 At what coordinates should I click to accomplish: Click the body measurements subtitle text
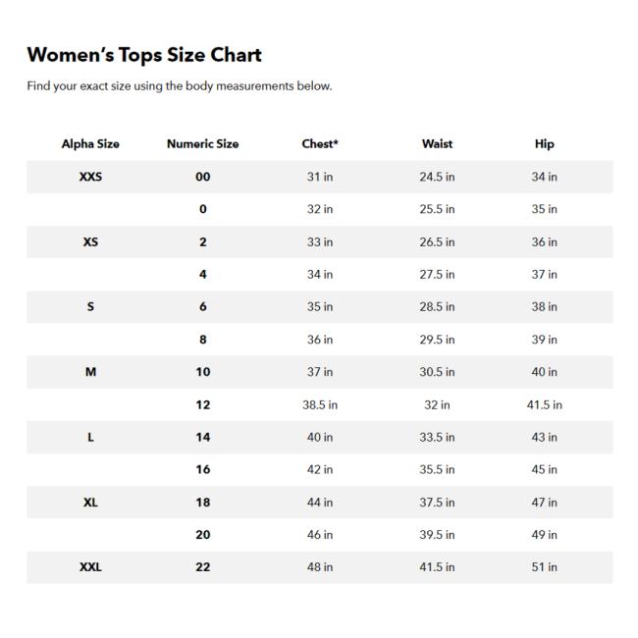tap(180, 86)
